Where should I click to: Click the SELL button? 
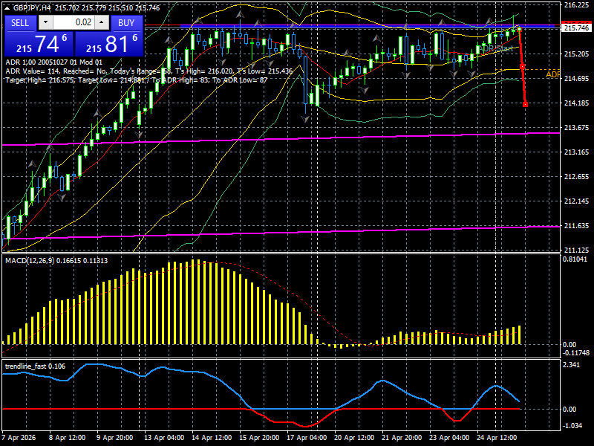(20, 23)
